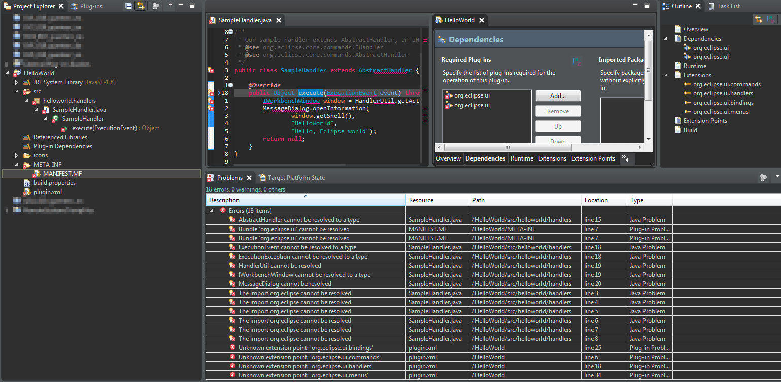The width and height of the screenshot is (781, 382).
Task: Collapse Extensions node in Outline
Action: pyautogui.click(x=666, y=75)
